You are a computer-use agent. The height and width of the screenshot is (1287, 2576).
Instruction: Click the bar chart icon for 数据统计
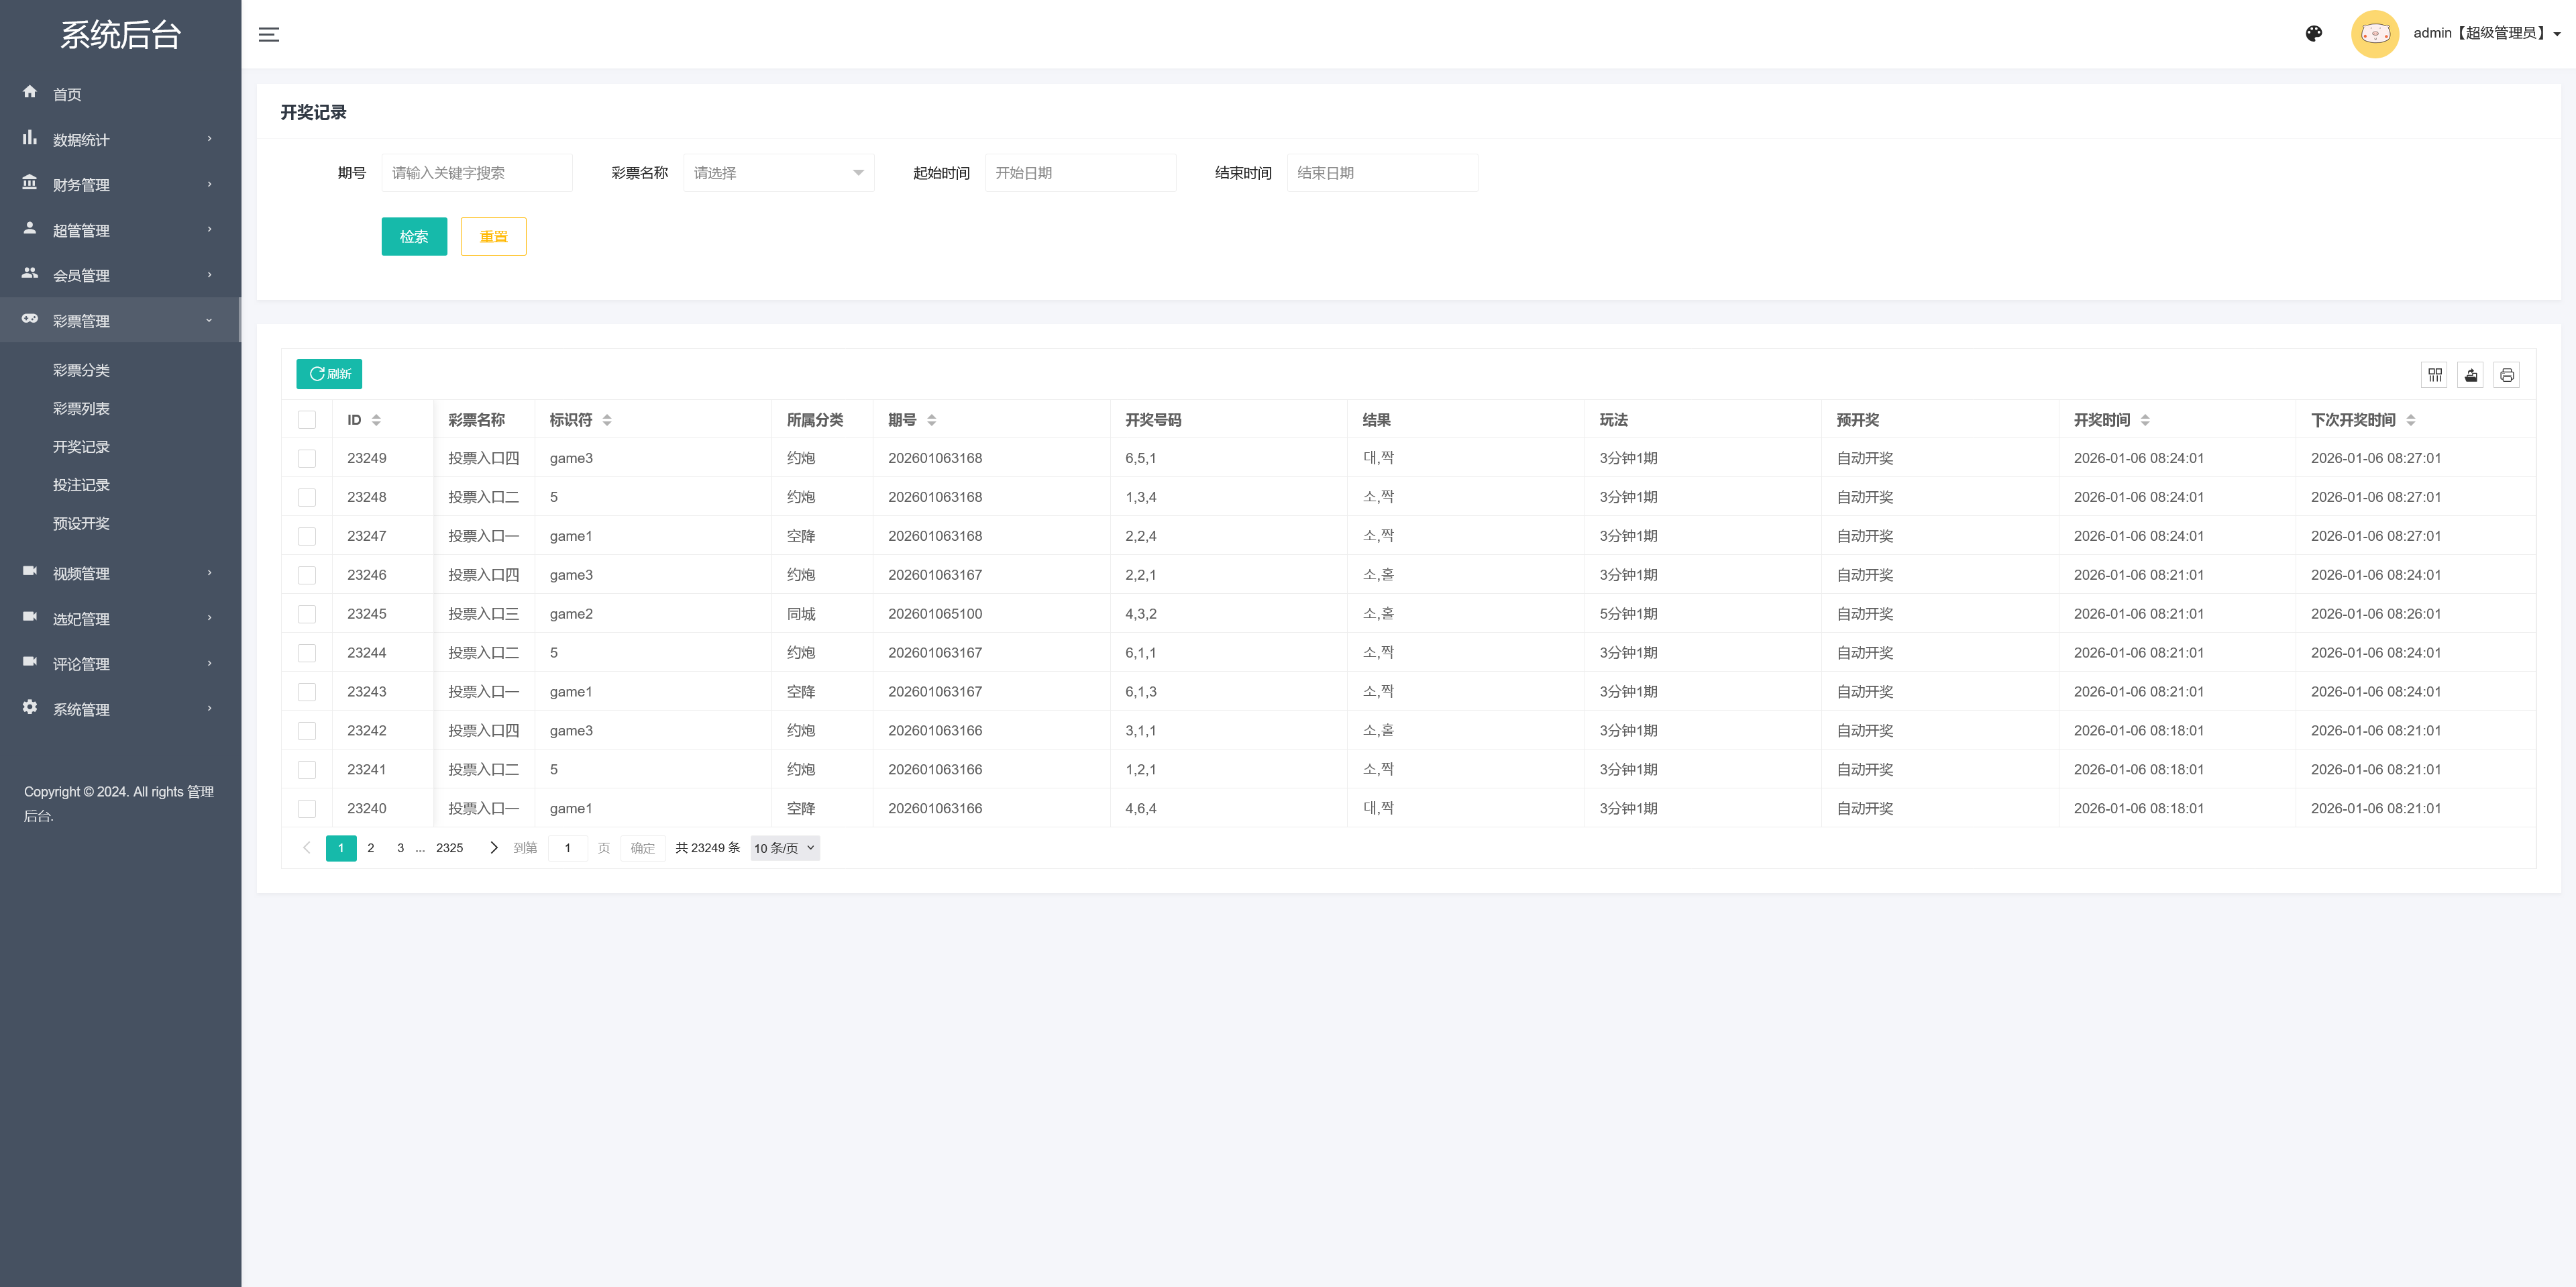pyautogui.click(x=30, y=137)
